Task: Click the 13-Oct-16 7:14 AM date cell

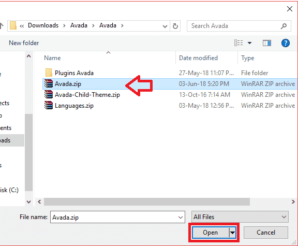Action: (x=204, y=95)
